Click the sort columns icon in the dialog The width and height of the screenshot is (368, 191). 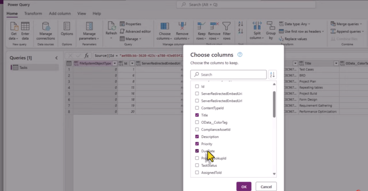[x=272, y=75]
